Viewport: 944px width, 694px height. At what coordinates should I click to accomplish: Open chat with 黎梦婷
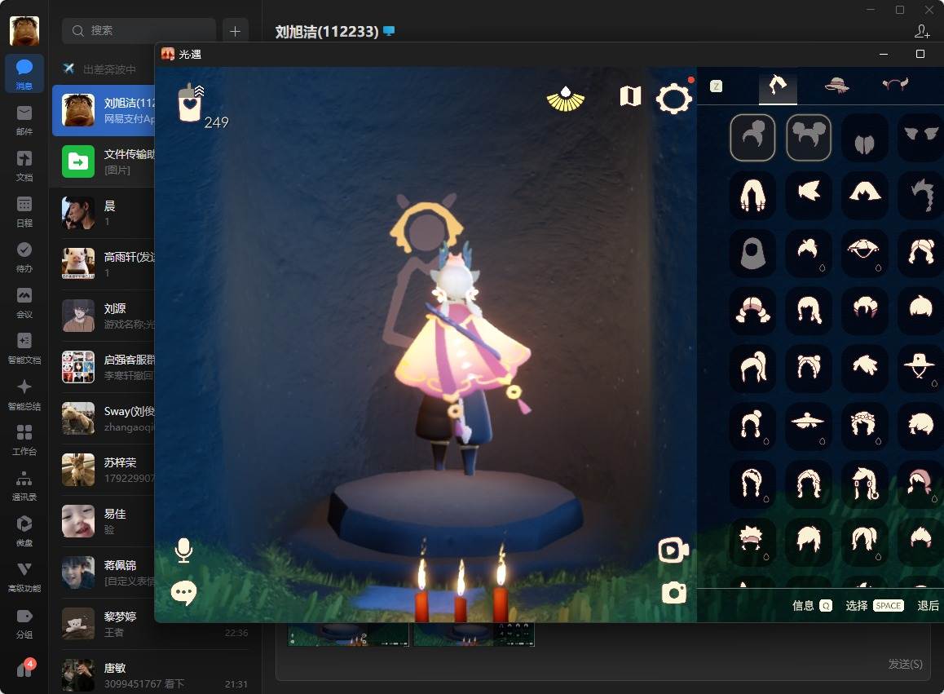(x=157, y=624)
